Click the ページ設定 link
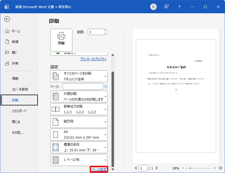 pyautogui.click(x=99, y=169)
